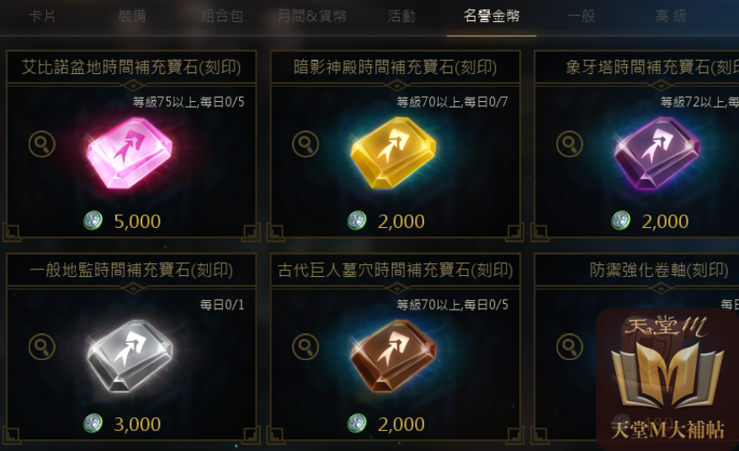Open the 一般 tab
This screenshot has height=451, width=739.
pyautogui.click(x=581, y=16)
